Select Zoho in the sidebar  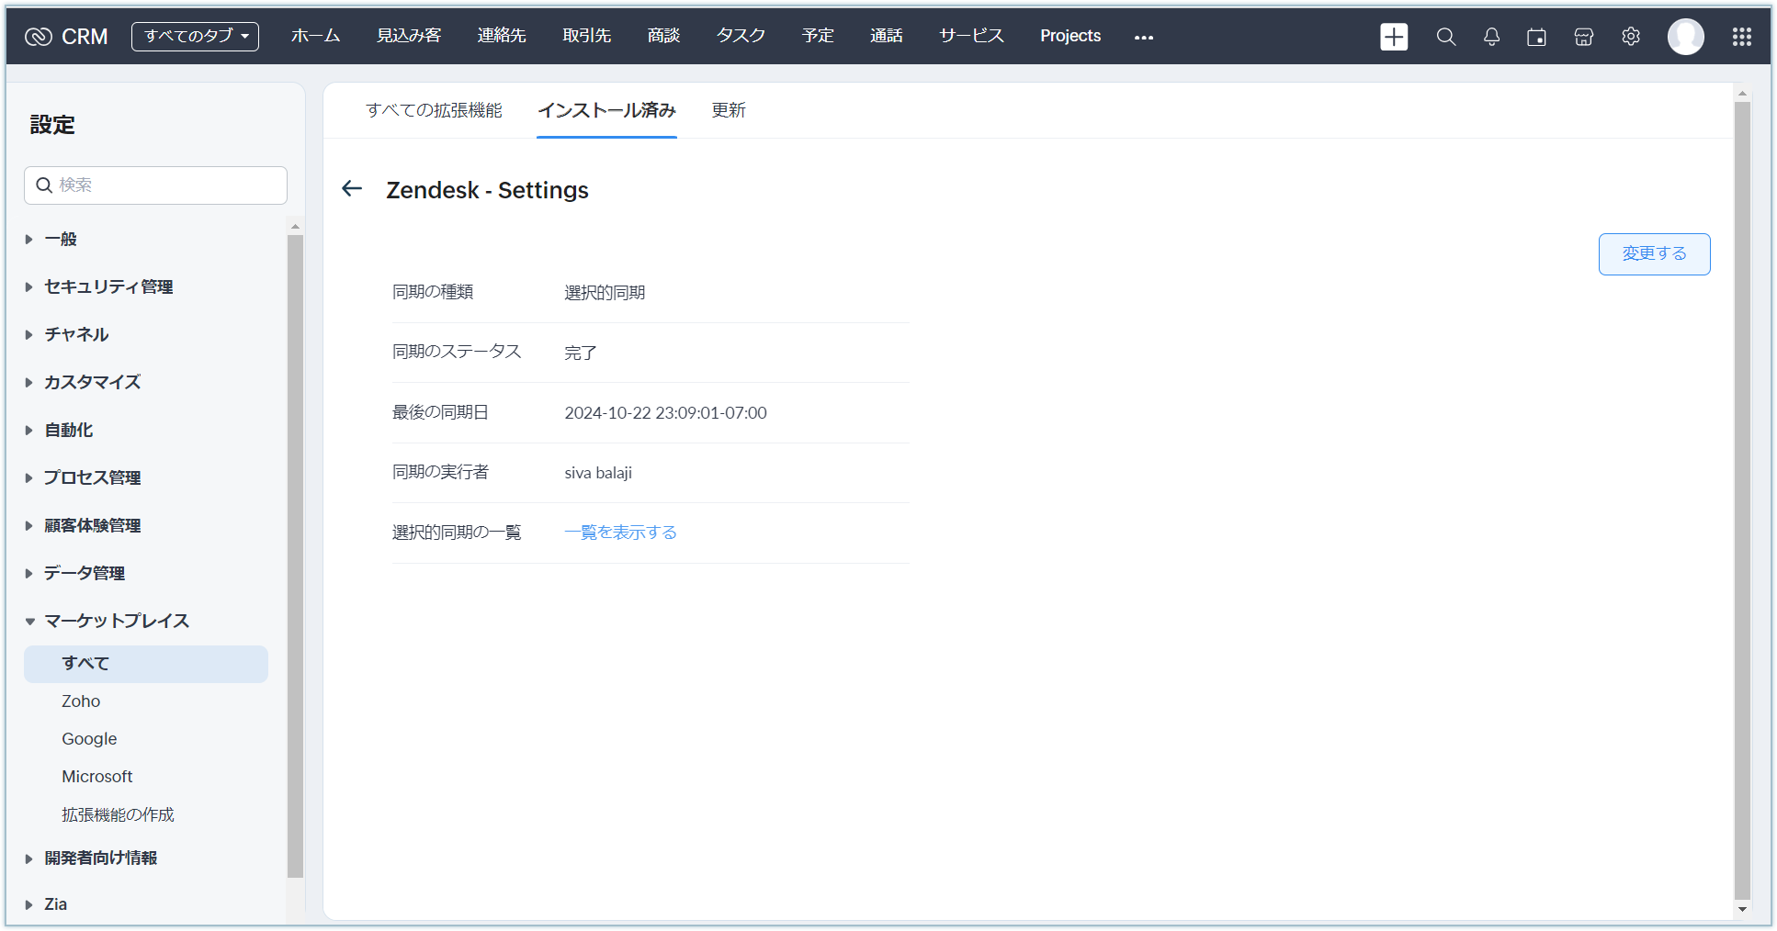point(81,701)
